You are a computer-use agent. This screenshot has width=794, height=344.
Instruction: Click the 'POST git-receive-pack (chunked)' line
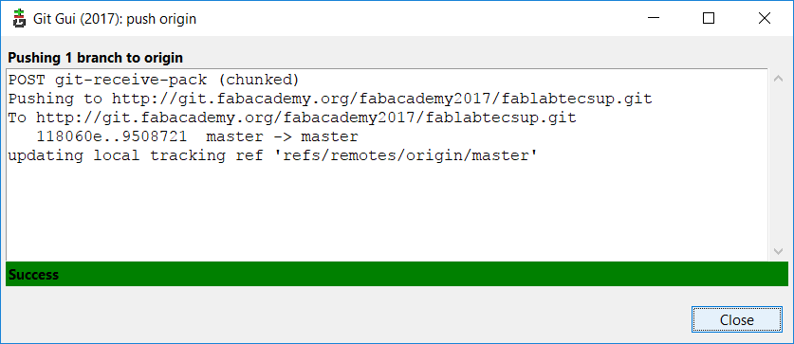tap(154, 80)
